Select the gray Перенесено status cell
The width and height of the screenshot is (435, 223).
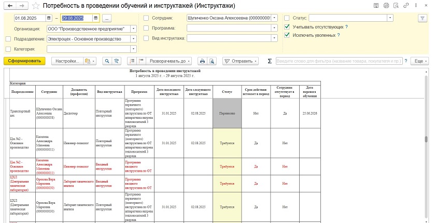[227, 113]
